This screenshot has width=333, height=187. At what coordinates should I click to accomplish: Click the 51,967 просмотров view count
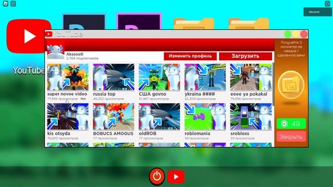(154, 99)
